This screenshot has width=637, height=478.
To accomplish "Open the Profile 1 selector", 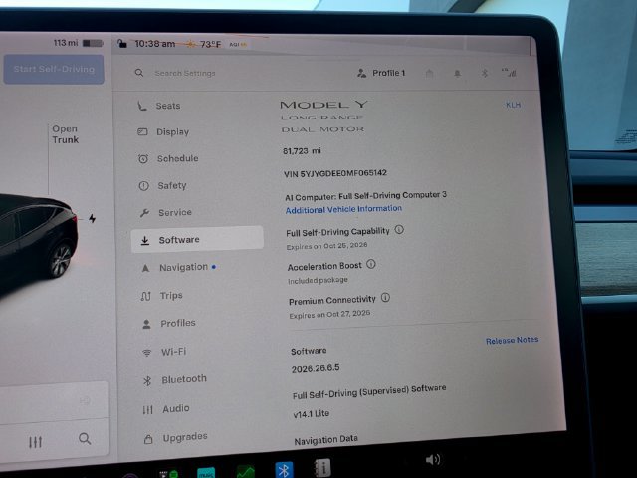I will (x=381, y=73).
